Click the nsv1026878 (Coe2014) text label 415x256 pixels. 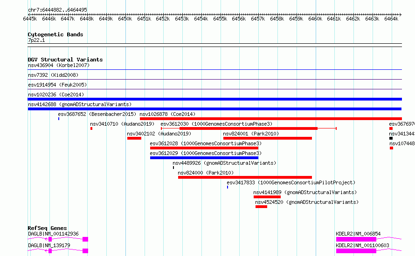tap(167, 114)
